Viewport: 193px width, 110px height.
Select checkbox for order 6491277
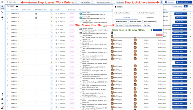pyautogui.click(x=7, y=26)
